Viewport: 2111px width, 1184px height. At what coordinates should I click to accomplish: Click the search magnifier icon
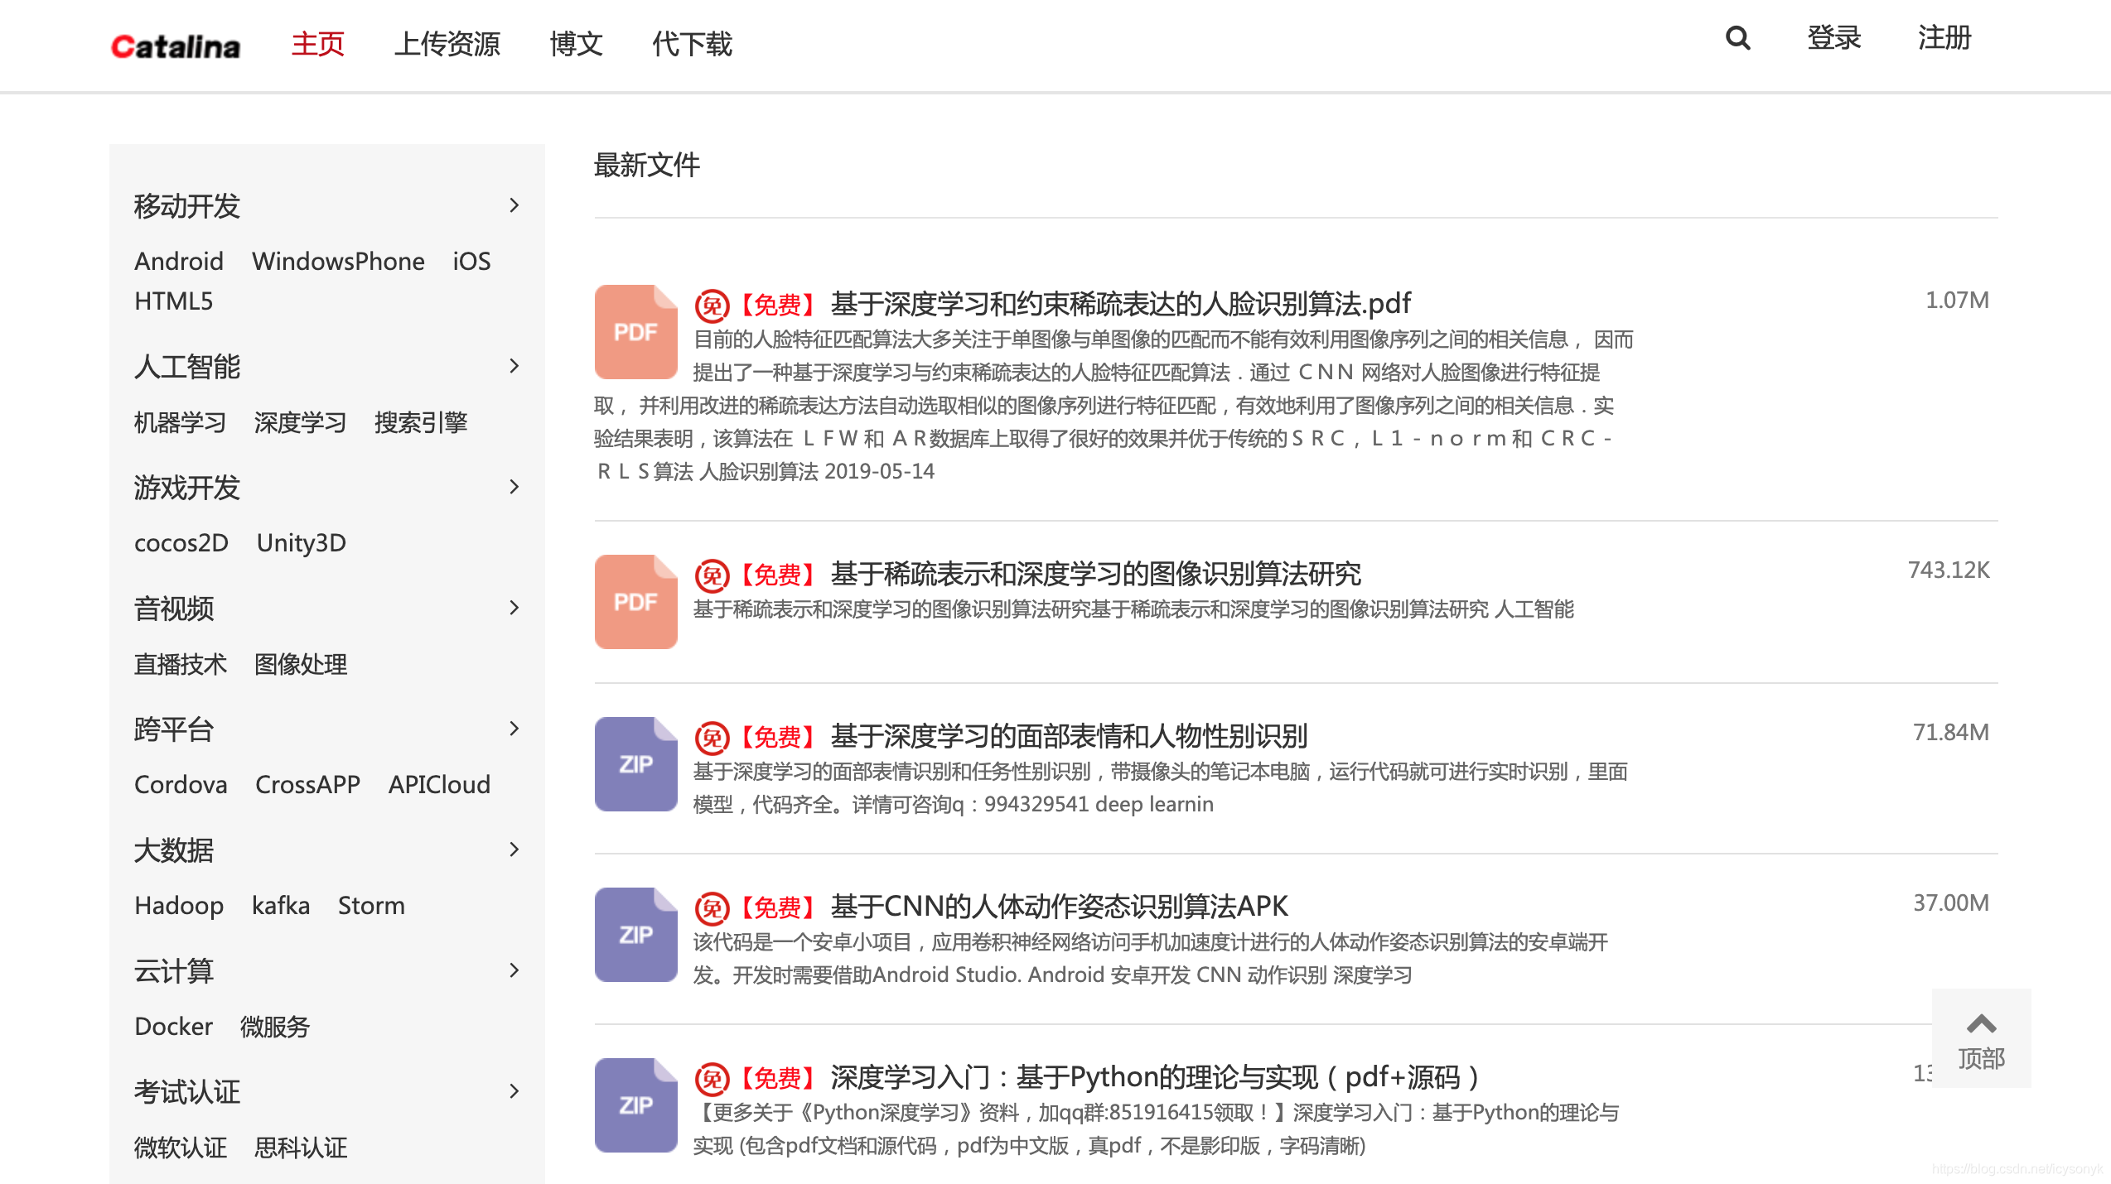pyautogui.click(x=1737, y=38)
